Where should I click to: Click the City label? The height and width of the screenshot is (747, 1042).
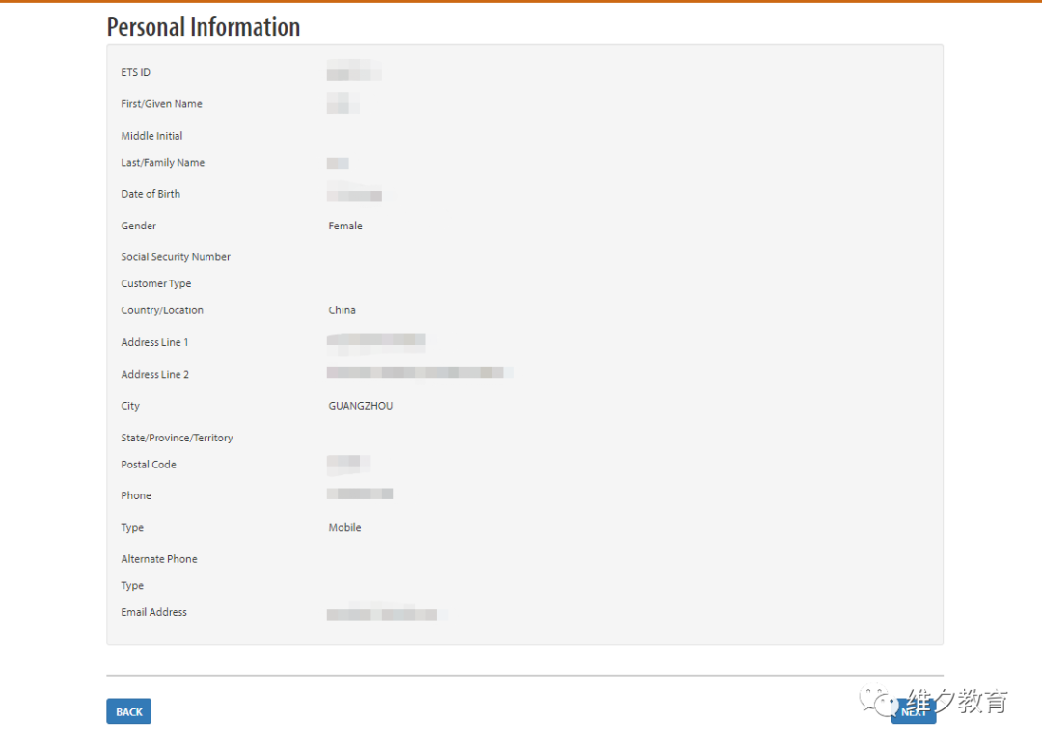[x=130, y=406]
